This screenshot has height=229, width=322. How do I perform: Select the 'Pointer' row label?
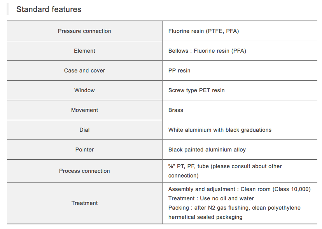(x=84, y=150)
